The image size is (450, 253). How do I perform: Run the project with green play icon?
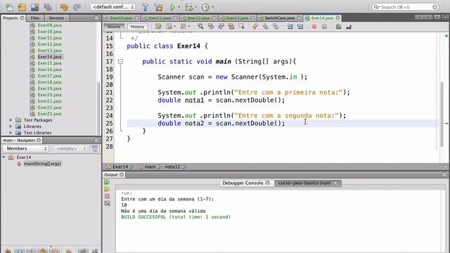[172, 7]
